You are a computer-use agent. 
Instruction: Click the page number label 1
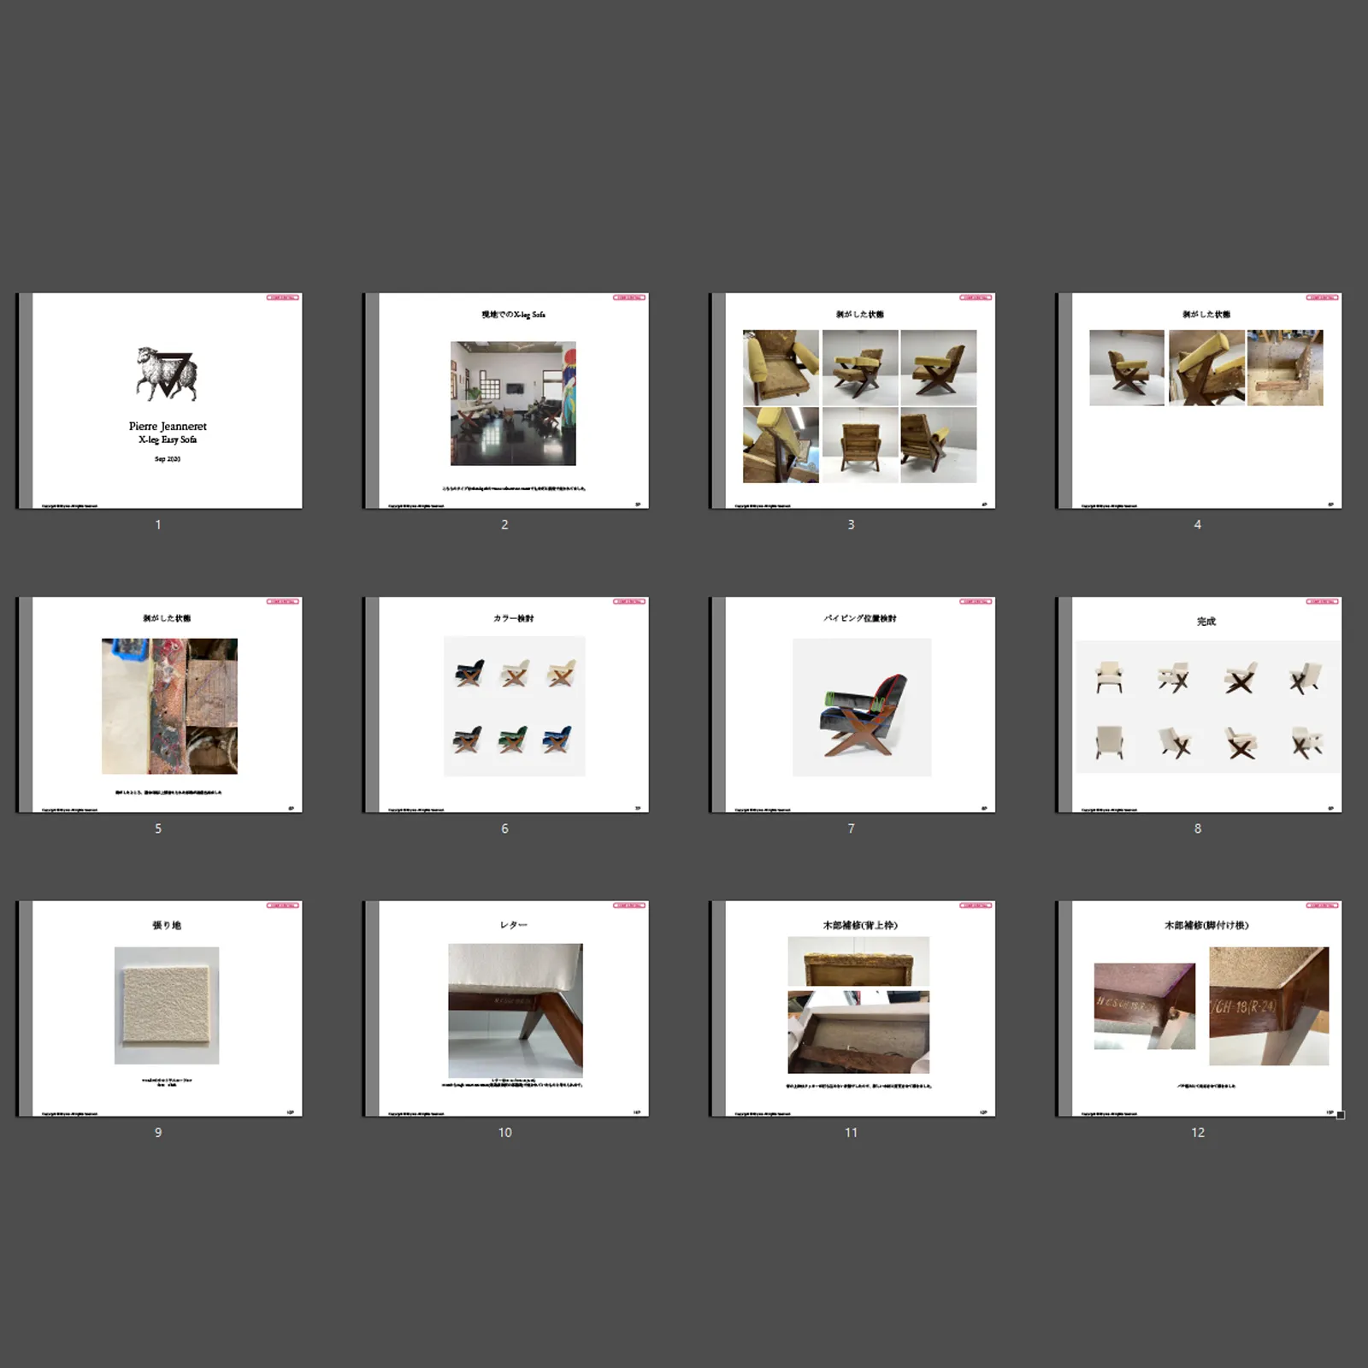click(158, 525)
